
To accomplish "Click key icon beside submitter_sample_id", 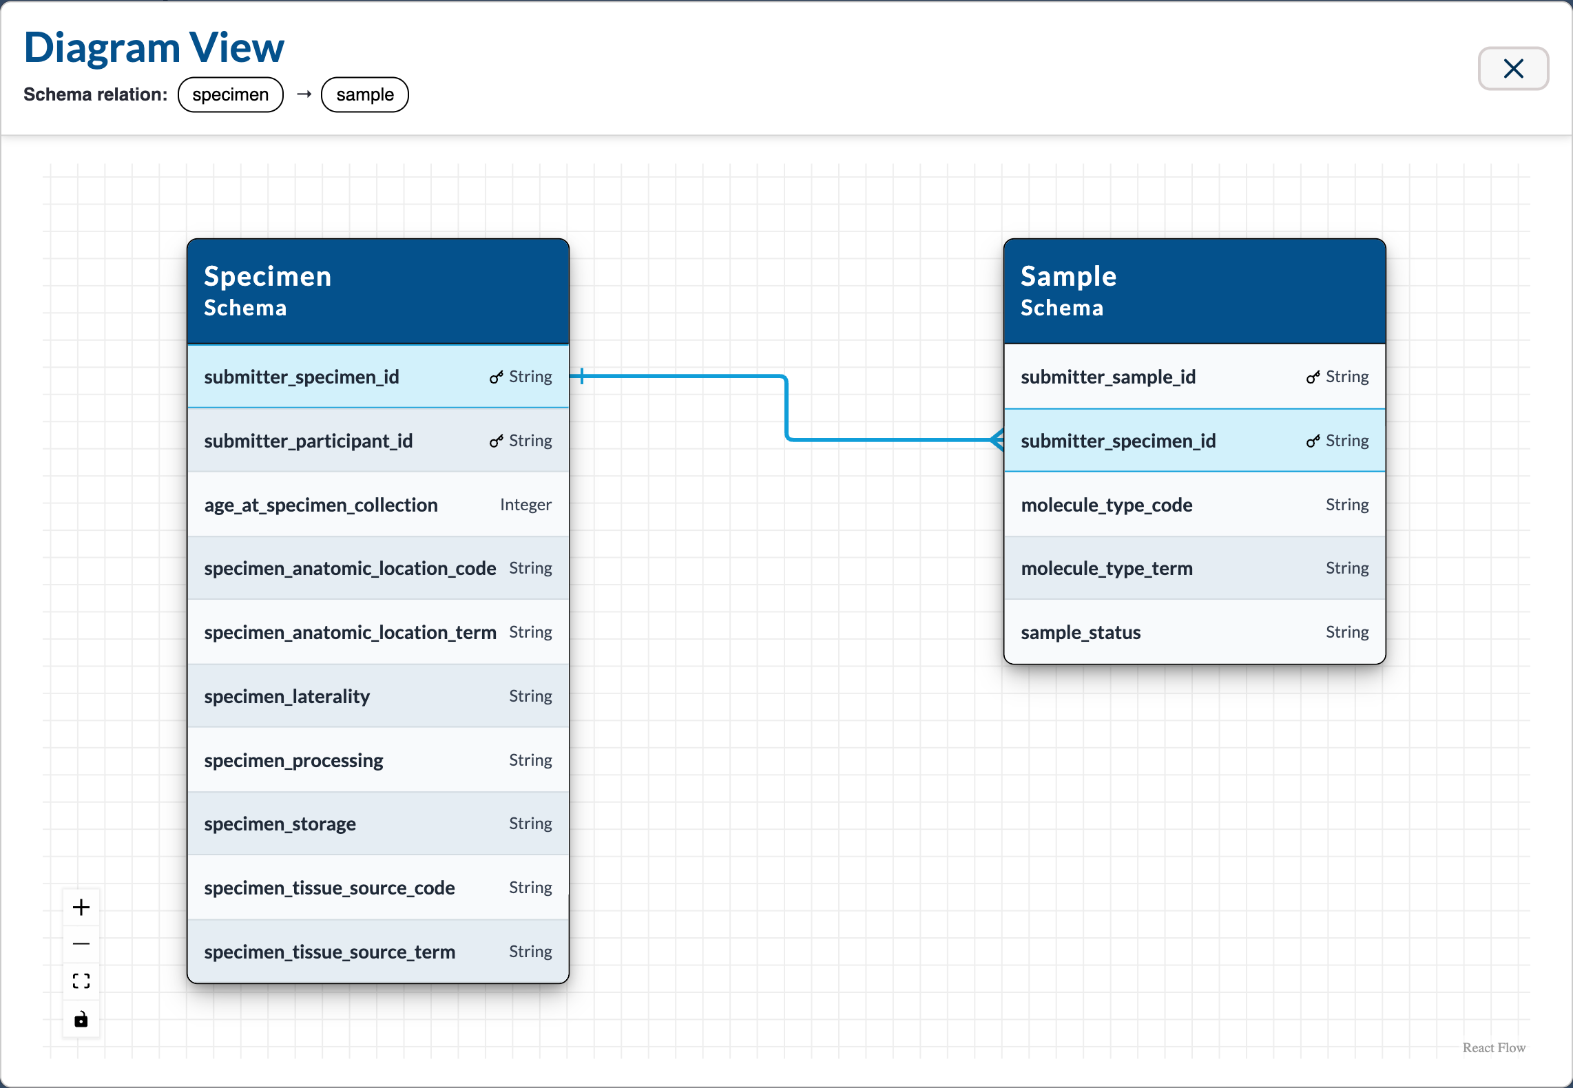I will (1313, 377).
